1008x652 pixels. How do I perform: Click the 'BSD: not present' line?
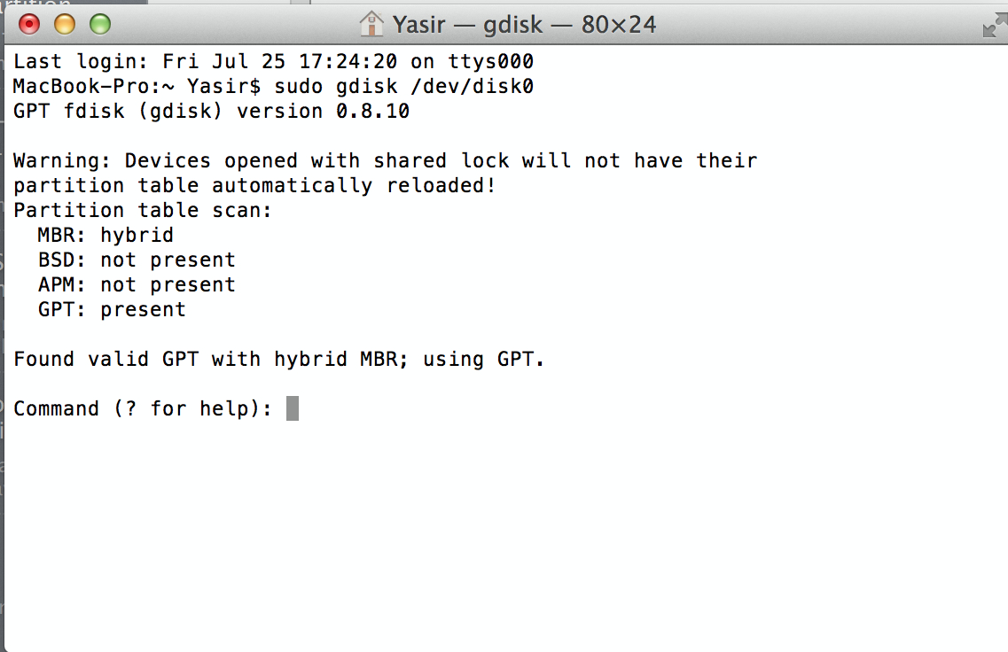click(x=137, y=260)
